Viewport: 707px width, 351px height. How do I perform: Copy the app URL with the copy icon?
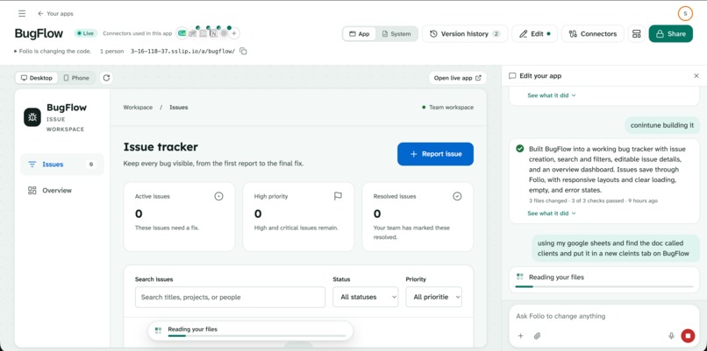(x=243, y=52)
